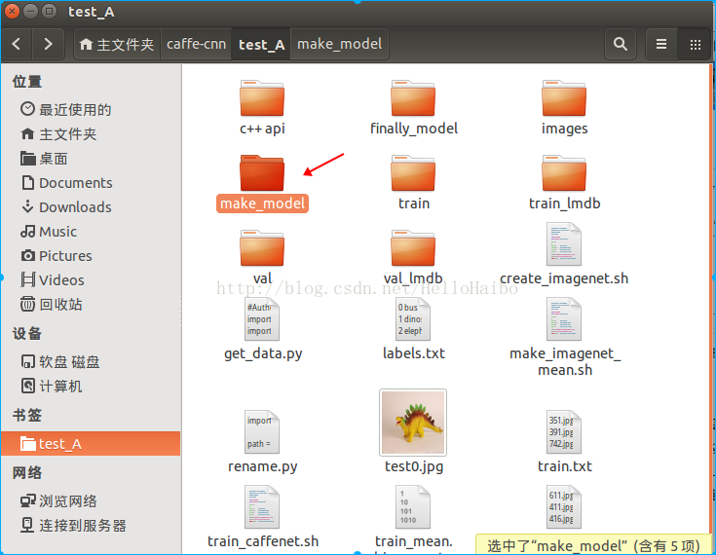
Task: Switch to list view icon
Action: [661, 44]
